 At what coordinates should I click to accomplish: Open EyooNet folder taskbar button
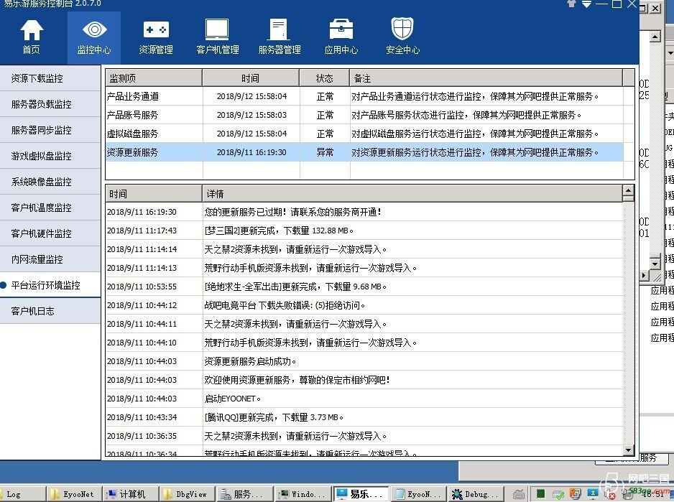coord(74,494)
